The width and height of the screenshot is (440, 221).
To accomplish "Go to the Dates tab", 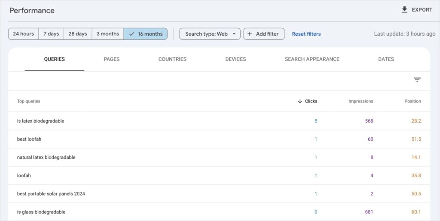I will pos(386,59).
